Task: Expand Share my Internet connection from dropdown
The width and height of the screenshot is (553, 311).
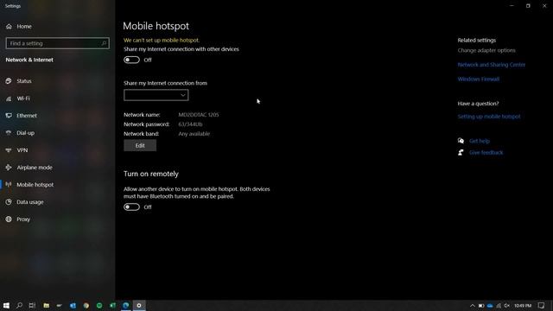Action: click(x=156, y=95)
